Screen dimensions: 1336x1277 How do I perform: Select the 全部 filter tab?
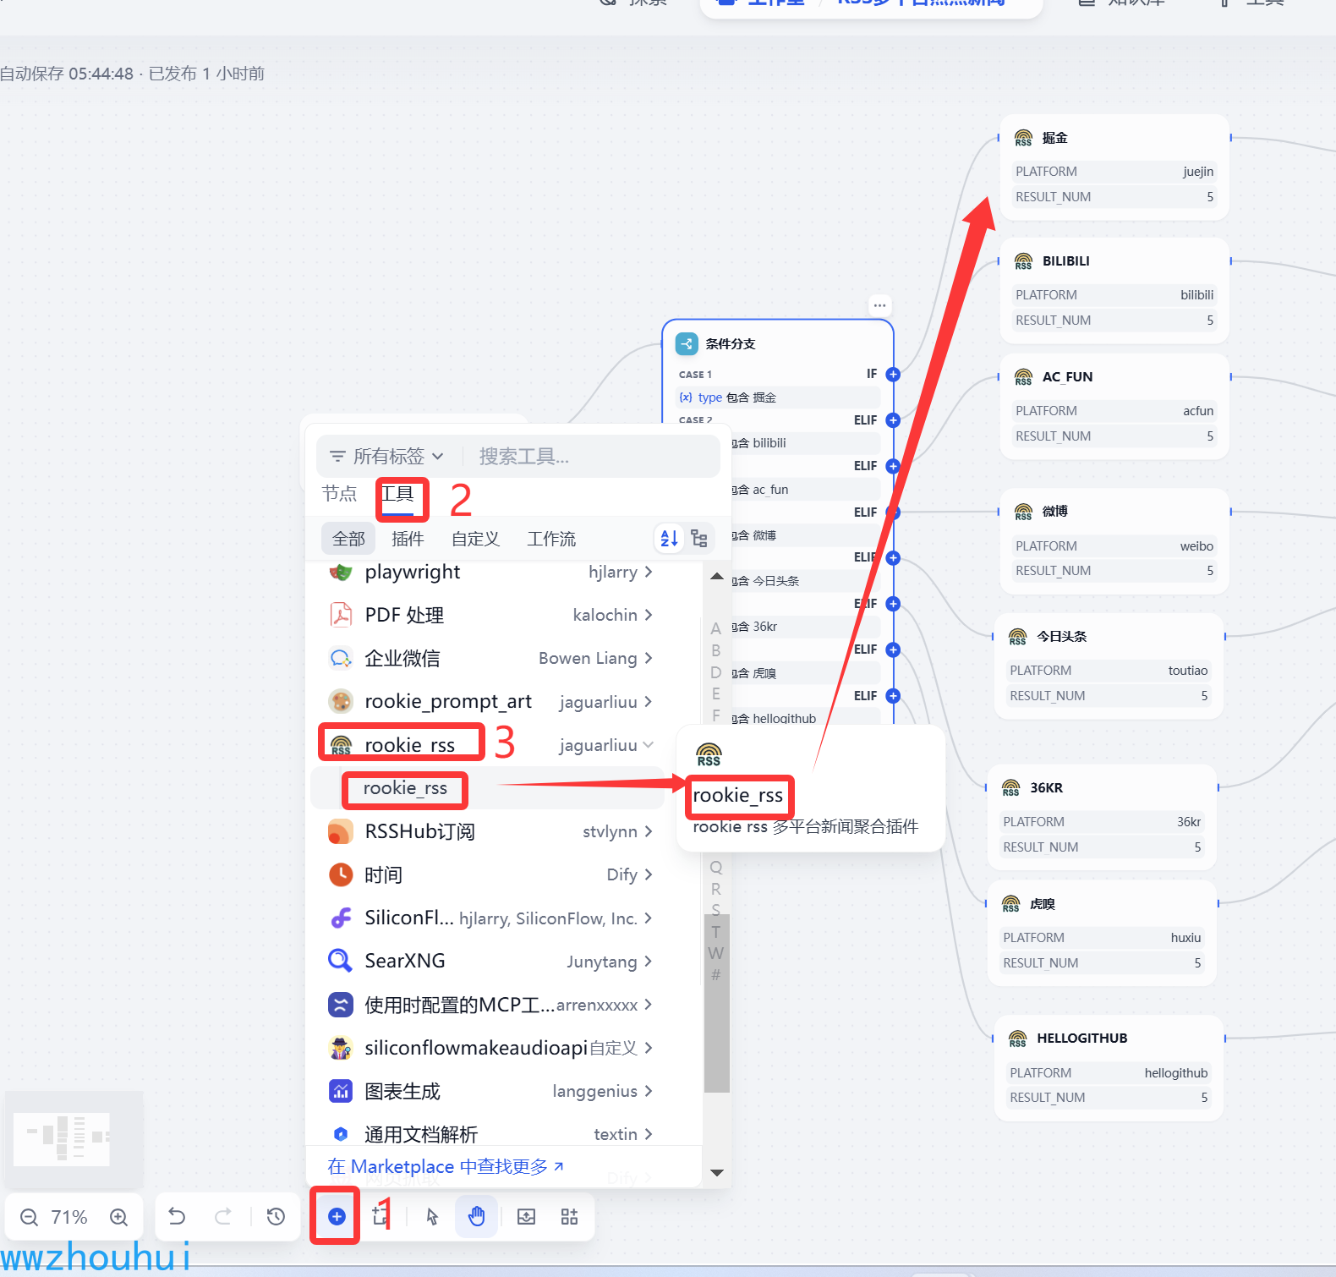tap(348, 539)
